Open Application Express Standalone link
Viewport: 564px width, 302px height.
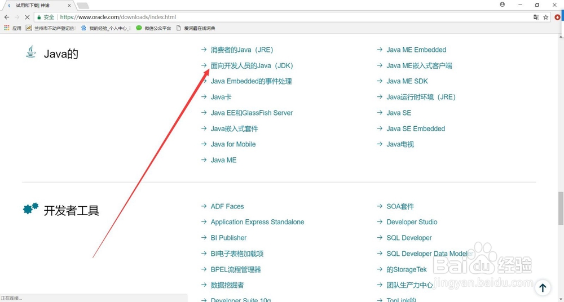click(x=258, y=222)
